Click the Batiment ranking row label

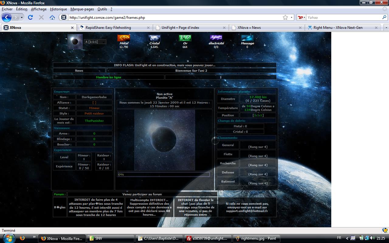(228, 181)
